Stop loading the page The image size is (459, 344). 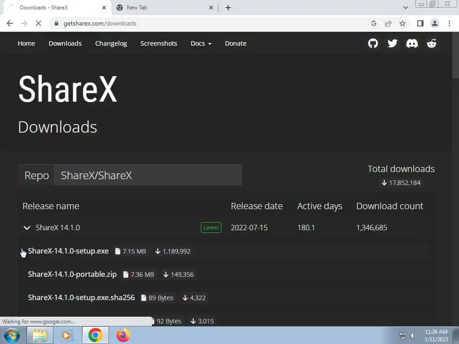[x=39, y=23]
